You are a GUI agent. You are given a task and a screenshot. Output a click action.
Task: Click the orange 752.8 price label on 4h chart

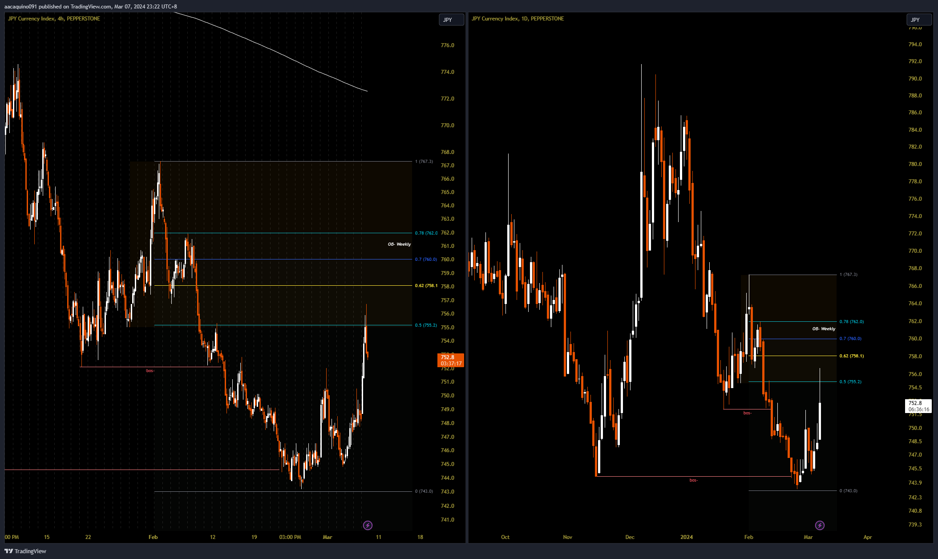[451, 360]
